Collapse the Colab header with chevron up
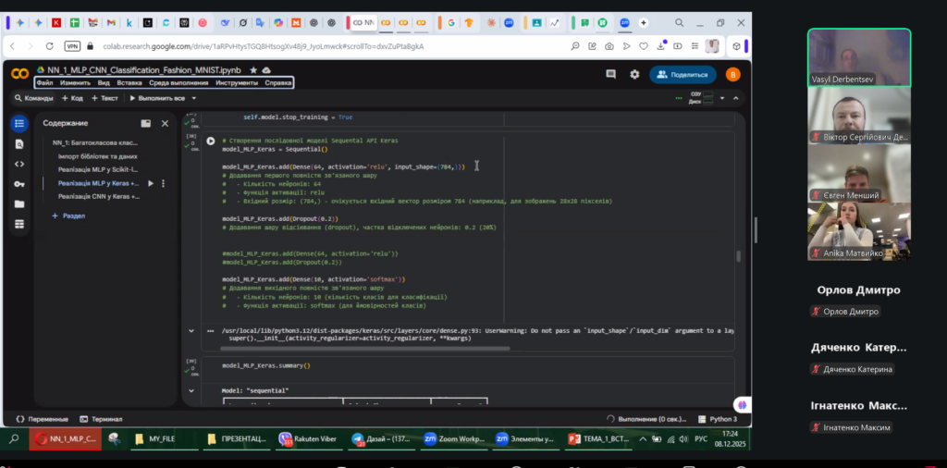The width and height of the screenshot is (947, 468). pos(737,97)
